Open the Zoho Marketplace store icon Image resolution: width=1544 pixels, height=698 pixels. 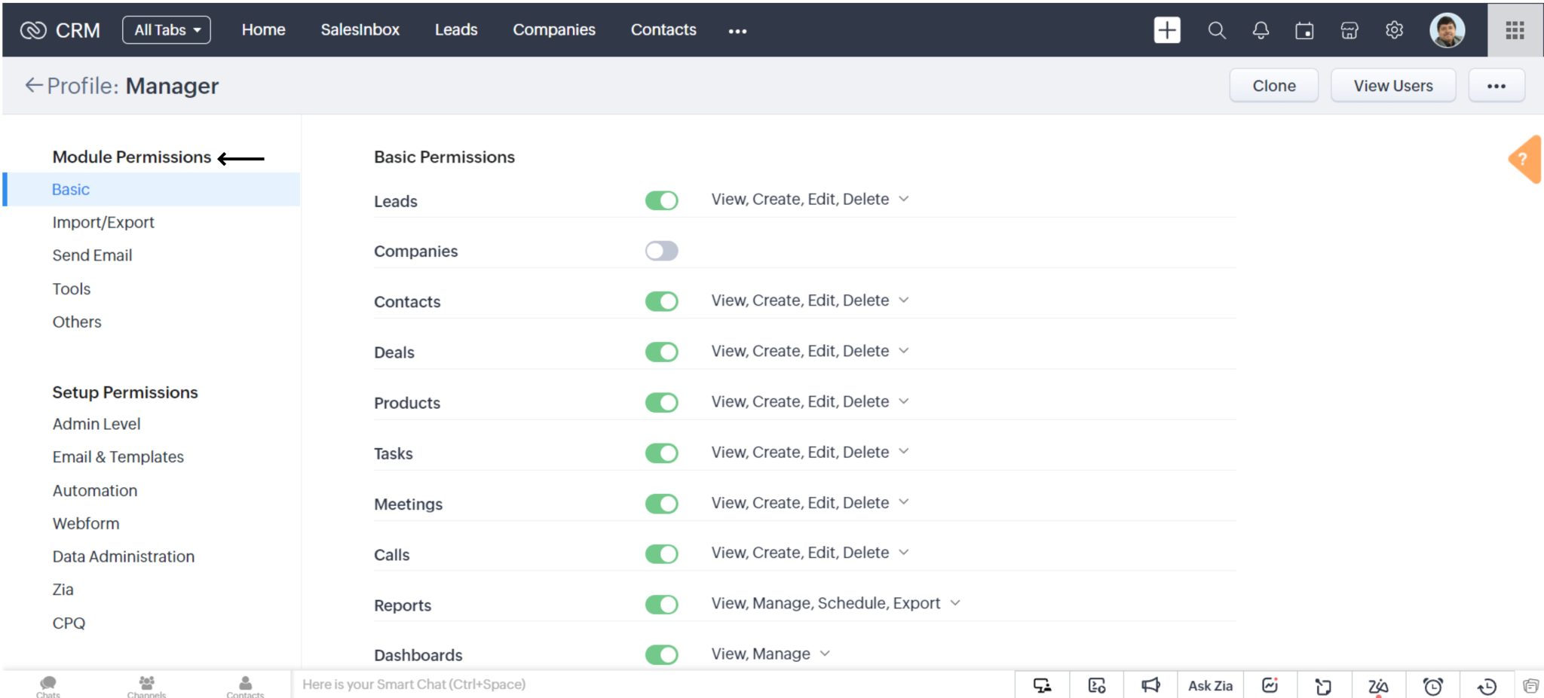(x=1349, y=31)
